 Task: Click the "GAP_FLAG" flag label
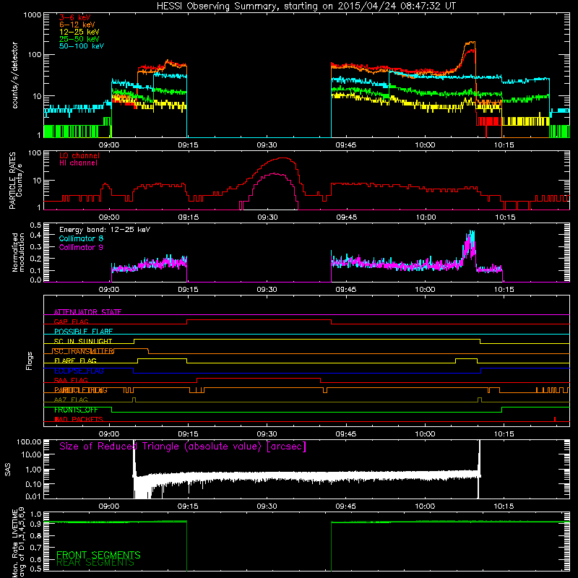pos(71,322)
